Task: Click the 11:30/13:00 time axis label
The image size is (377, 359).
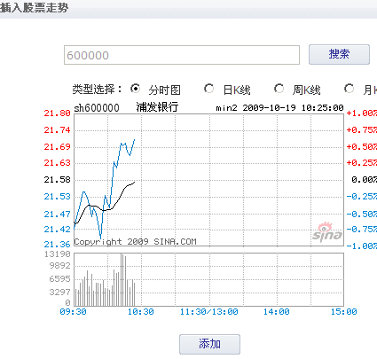Action: pyautogui.click(x=209, y=312)
